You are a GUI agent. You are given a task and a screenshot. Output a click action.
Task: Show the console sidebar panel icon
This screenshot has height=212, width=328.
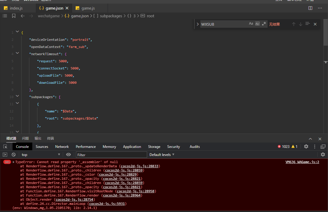[5, 154]
